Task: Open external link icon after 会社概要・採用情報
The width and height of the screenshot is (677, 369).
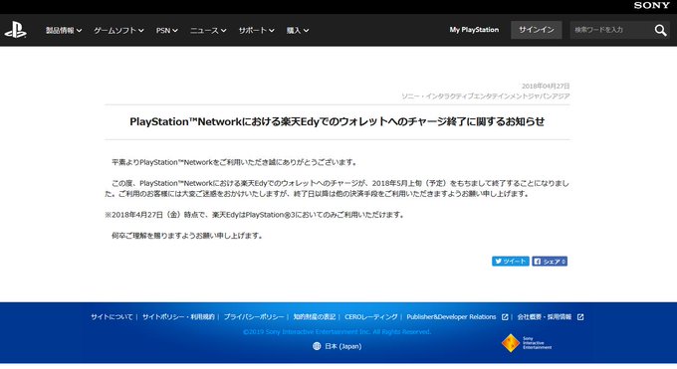Action: tap(580, 316)
